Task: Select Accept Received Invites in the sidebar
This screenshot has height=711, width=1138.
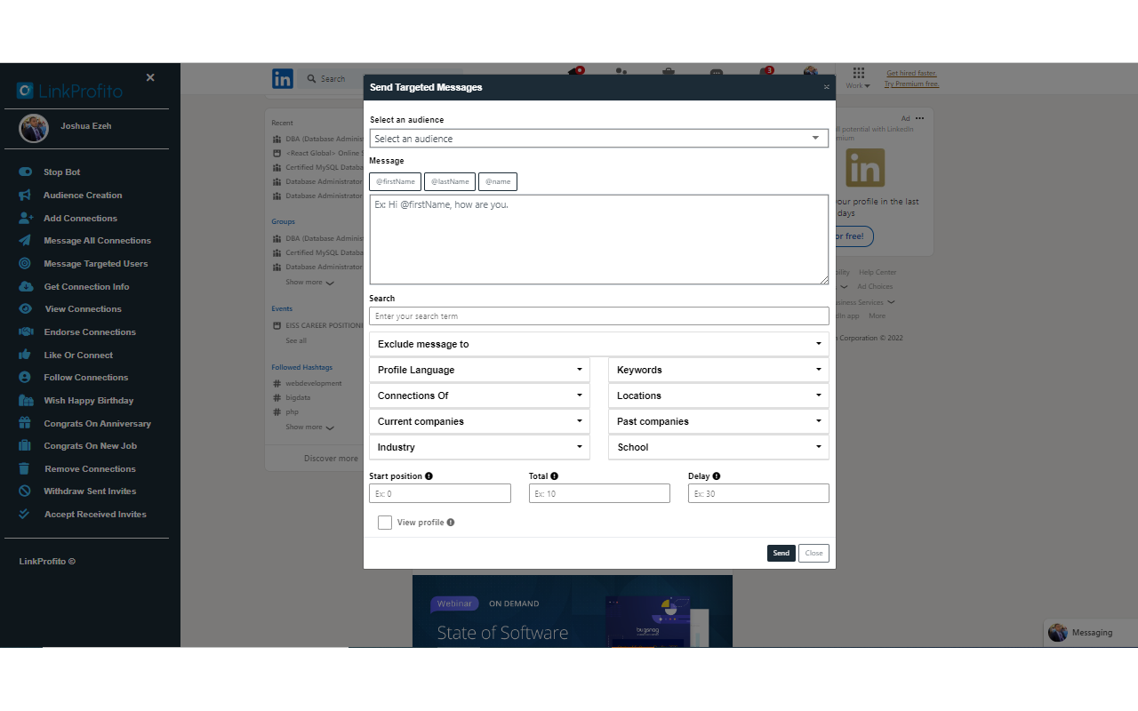Action: coord(95,514)
